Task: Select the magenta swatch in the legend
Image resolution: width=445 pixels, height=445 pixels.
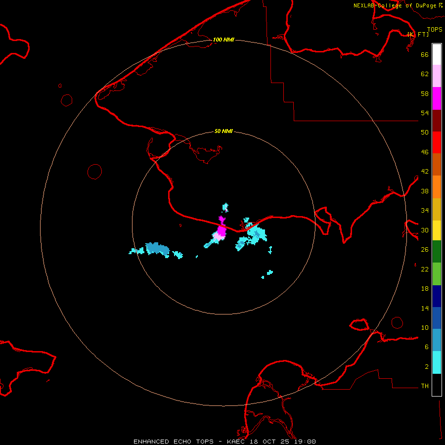Action: click(437, 98)
